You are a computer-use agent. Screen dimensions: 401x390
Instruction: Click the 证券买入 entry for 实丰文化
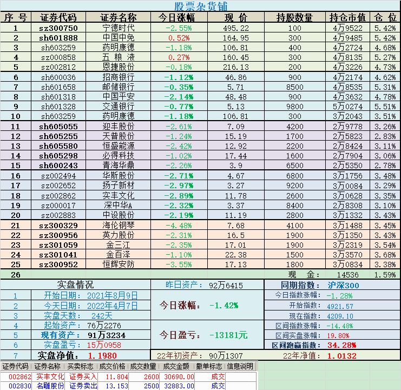[83, 376]
